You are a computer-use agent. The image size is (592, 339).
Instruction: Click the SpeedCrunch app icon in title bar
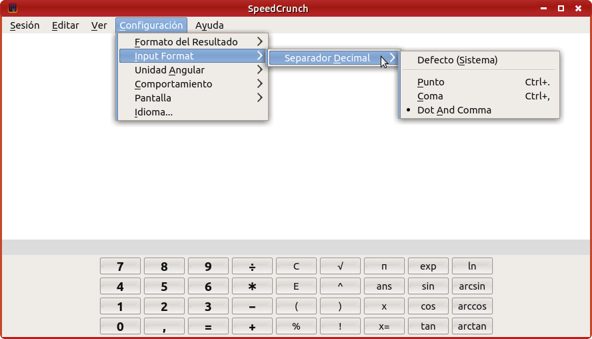point(13,8)
